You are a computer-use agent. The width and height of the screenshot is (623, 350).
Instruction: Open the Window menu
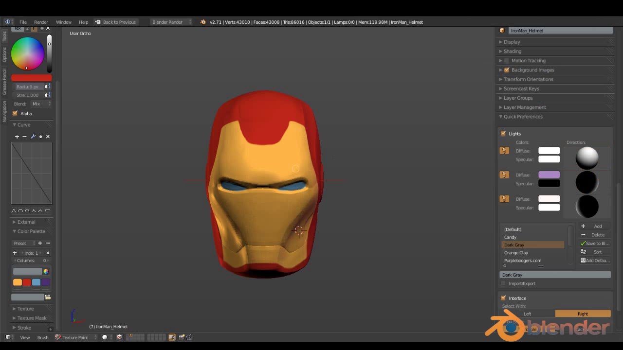pos(64,22)
